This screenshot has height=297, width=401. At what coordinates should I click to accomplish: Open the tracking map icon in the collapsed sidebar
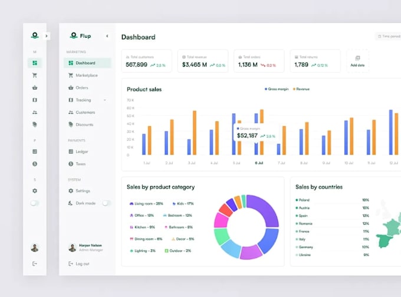[x=35, y=100]
